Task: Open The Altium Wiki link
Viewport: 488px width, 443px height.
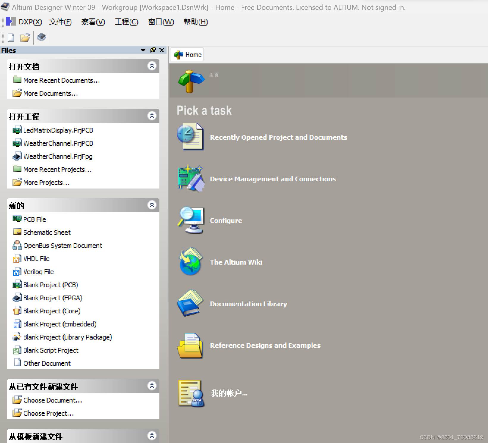Action: 236,262
